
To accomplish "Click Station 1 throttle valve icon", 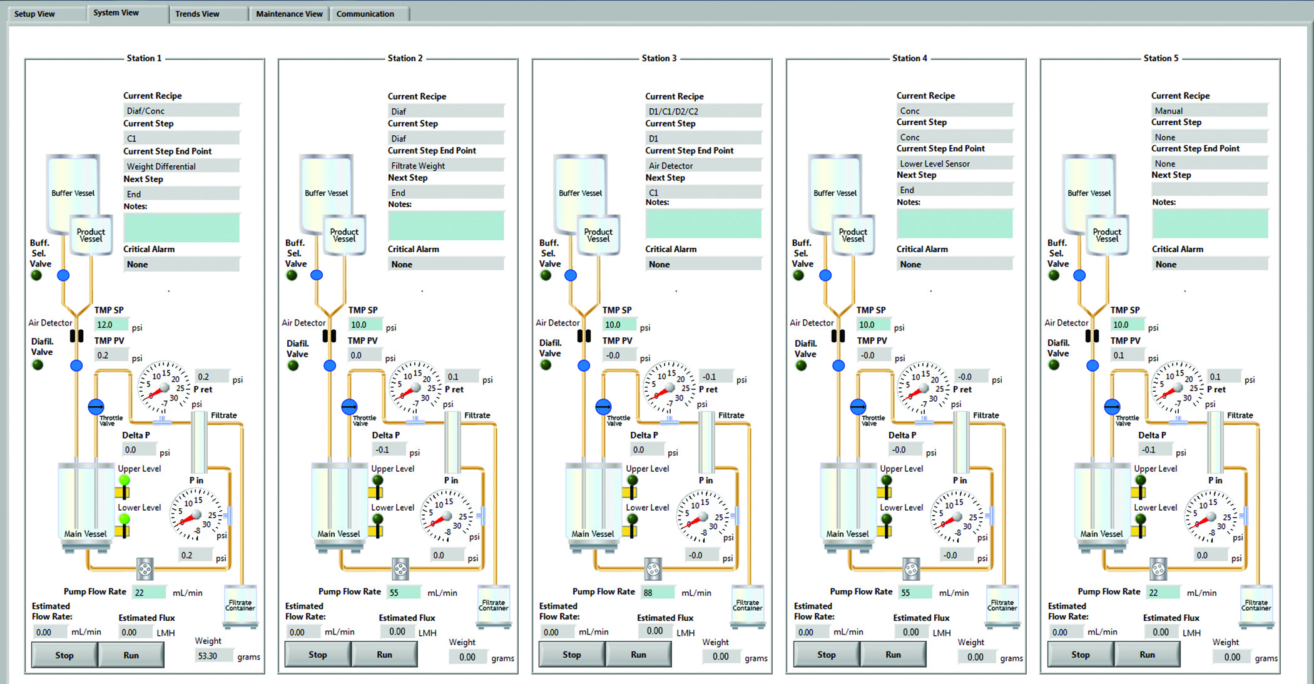I will [x=96, y=407].
